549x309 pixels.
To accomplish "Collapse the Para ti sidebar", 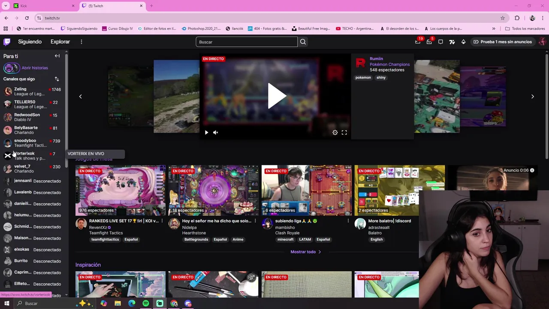I will (57, 56).
